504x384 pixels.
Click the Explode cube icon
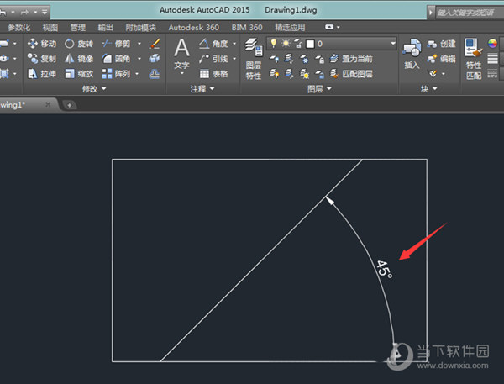tap(155, 59)
